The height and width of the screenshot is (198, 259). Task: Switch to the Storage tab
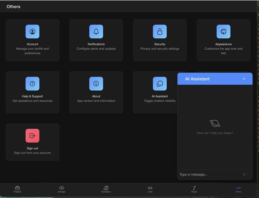(61, 187)
